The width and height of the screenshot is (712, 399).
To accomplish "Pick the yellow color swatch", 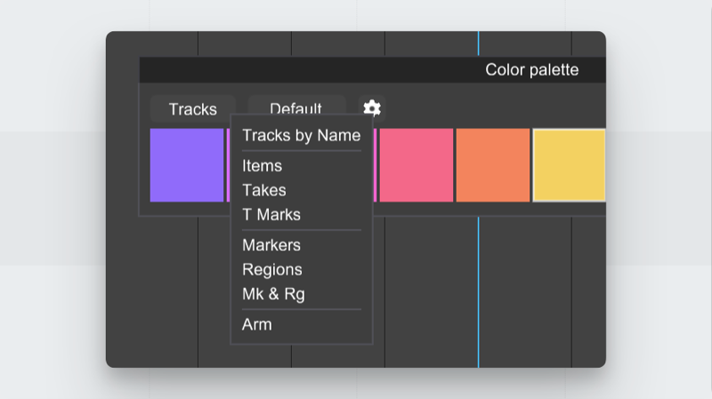I will point(570,165).
